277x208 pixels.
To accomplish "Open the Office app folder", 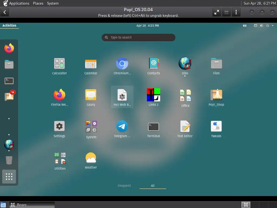I will coord(185,98).
